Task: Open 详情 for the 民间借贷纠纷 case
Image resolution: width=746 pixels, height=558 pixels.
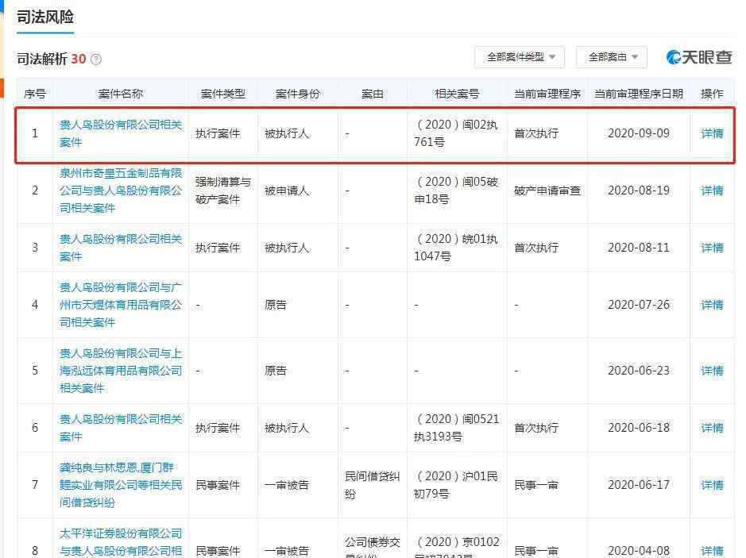Action: point(712,485)
